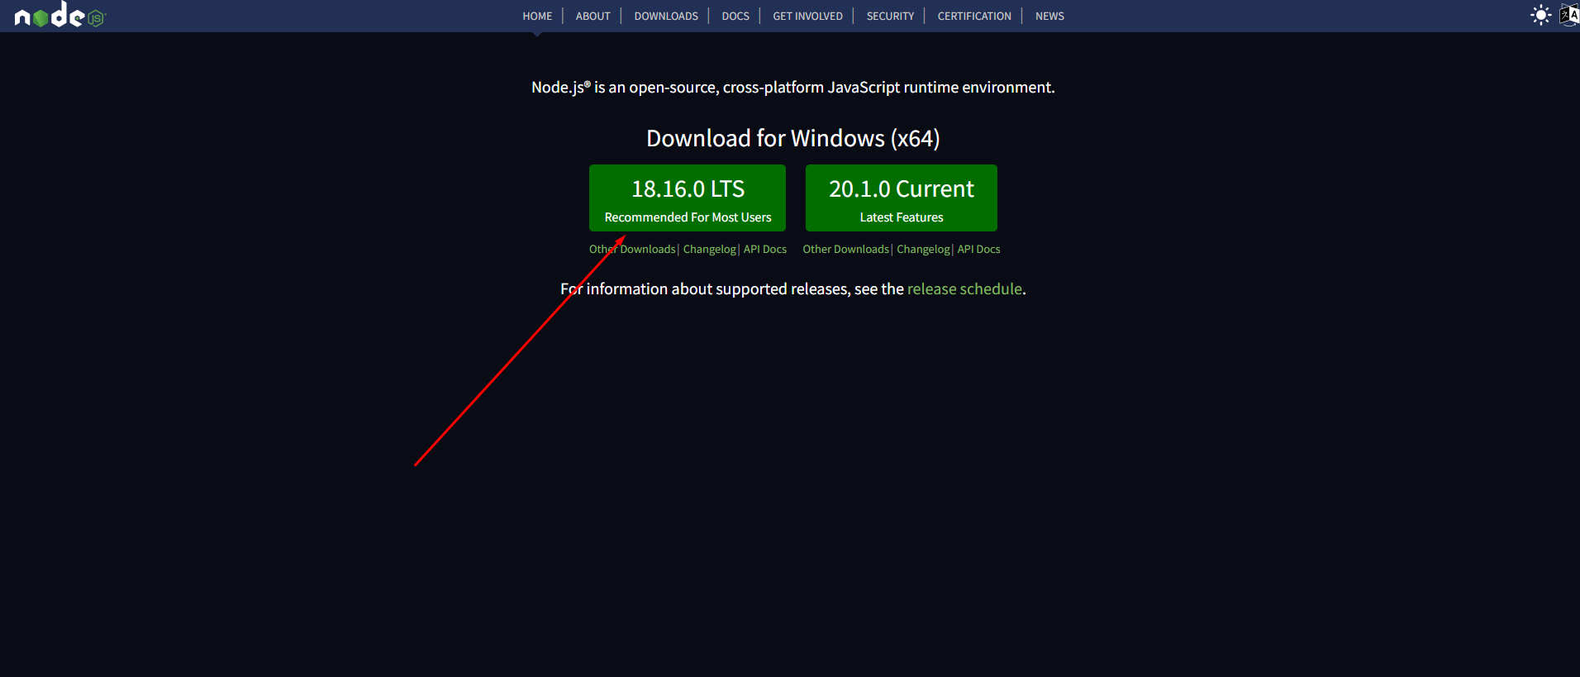Open API Docs for Current version
Viewport: 1580px width, 677px height.
[978, 250]
